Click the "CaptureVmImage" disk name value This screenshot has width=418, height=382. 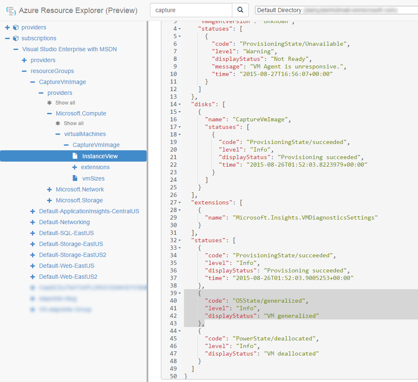point(260,119)
